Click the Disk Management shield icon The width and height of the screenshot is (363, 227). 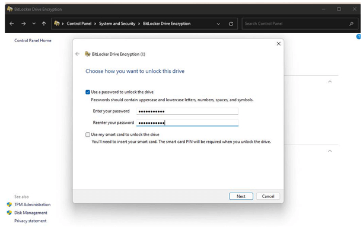[9, 213]
